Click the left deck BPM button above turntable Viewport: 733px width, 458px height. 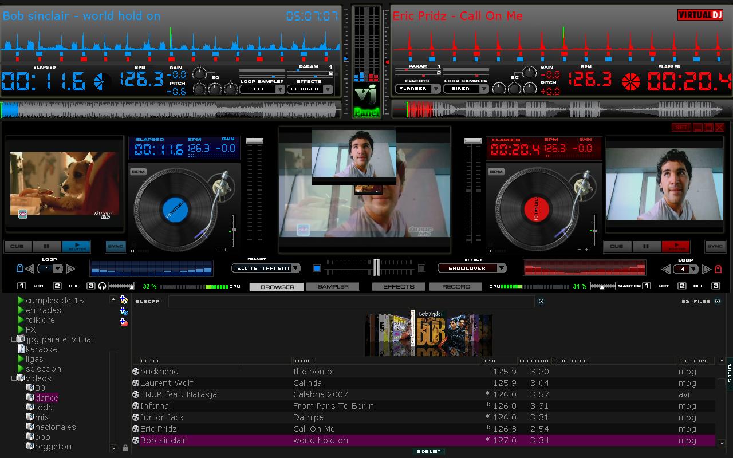(138, 172)
